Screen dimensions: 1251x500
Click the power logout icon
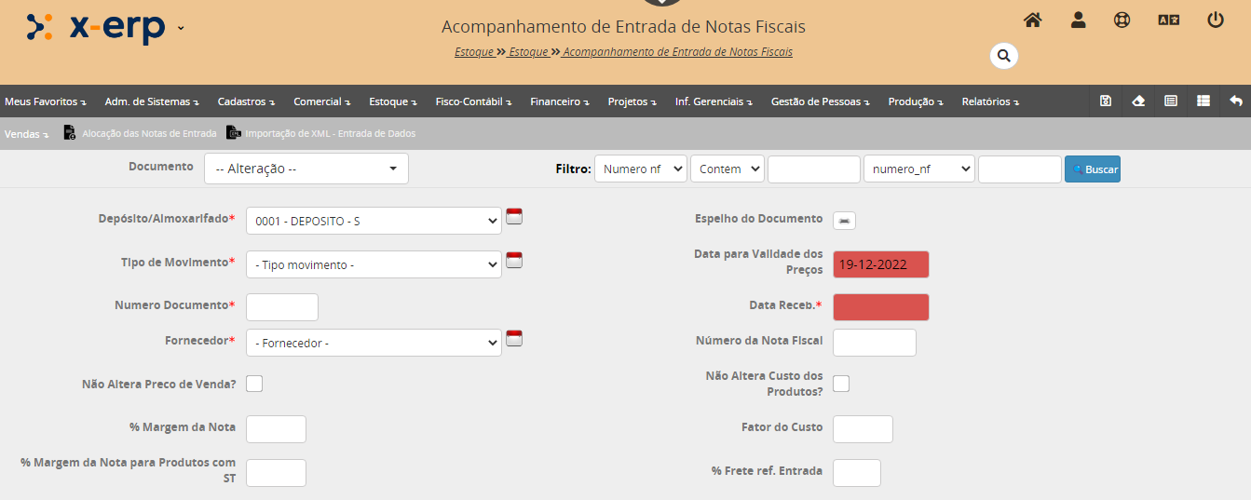[x=1215, y=20]
